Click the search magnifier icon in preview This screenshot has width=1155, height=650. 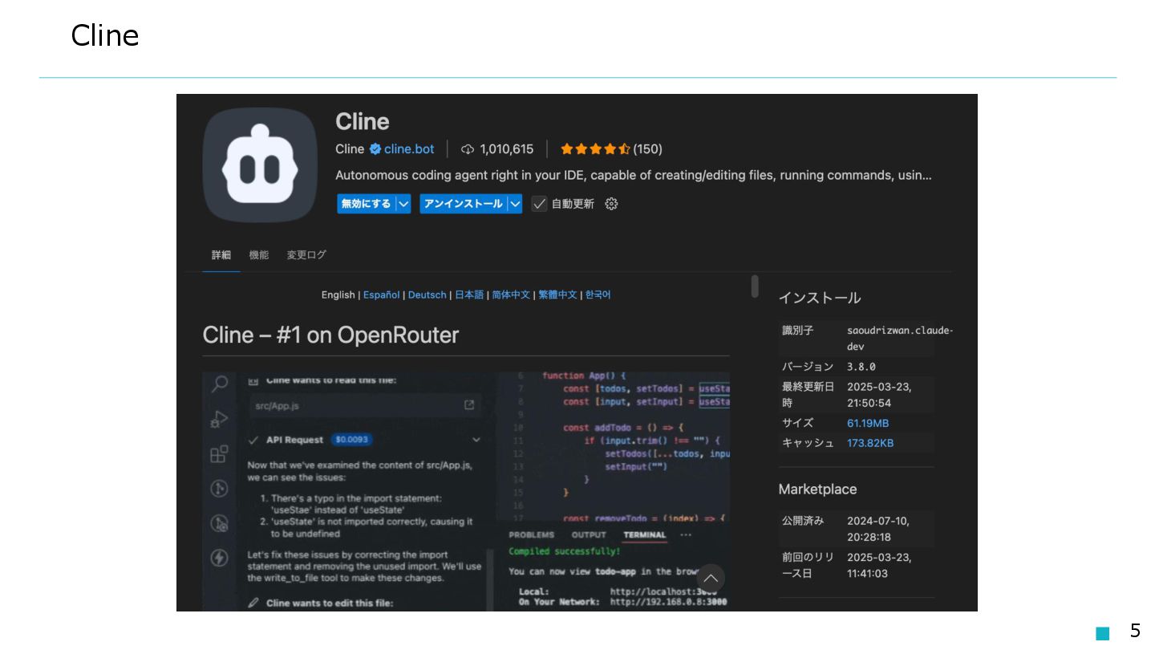[219, 384]
